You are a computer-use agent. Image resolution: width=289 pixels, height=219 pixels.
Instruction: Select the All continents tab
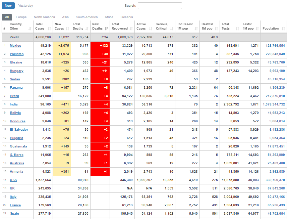pos(7,17)
